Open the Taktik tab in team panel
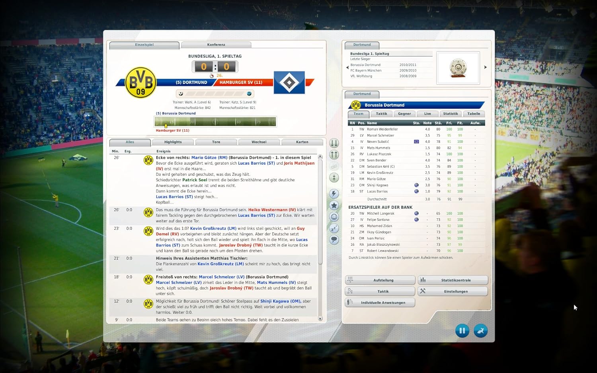This screenshot has height=373, width=597. [x=381, y=114]
